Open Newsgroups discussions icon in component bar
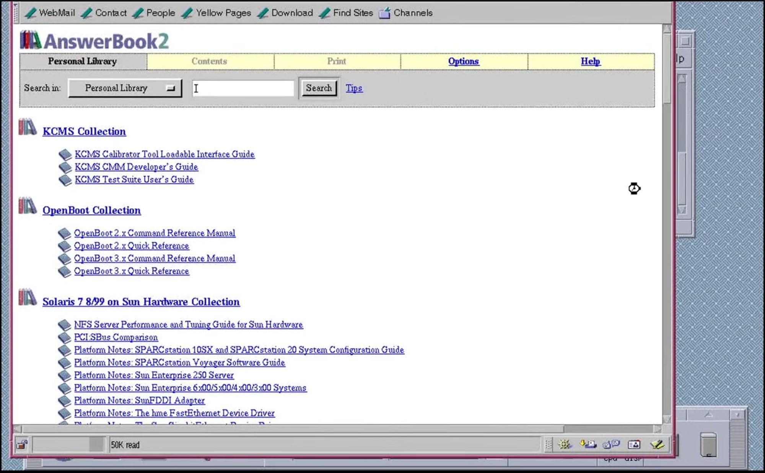This screenshot has height=473, width=765. point(611,444)
